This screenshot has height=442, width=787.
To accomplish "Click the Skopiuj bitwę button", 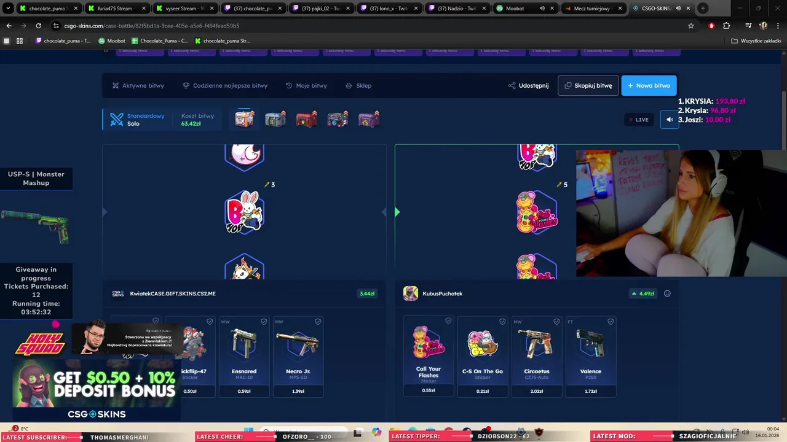I will 588,85.
